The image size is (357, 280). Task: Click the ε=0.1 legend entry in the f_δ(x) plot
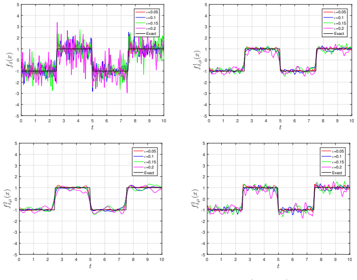pyautogui.click(x=145, y=17)
